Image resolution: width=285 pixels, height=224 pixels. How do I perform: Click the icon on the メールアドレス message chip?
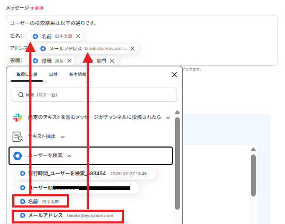pyautogui.click(x=43, y=49)
